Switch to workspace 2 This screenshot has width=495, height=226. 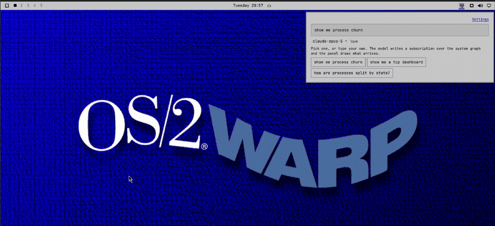22,5
